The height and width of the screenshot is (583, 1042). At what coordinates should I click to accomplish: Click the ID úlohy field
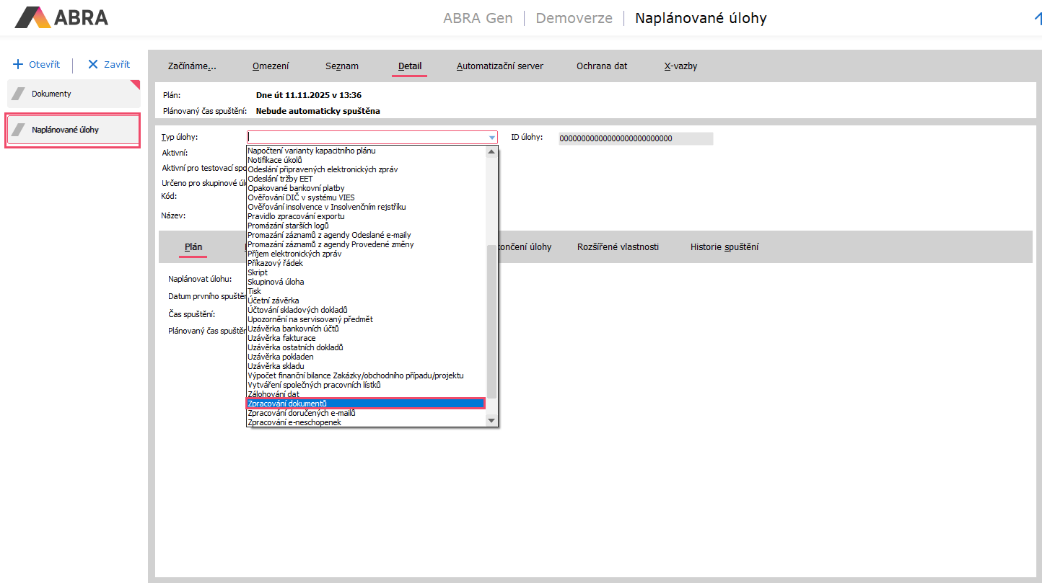pyautogui.click(x=635, y=138)
